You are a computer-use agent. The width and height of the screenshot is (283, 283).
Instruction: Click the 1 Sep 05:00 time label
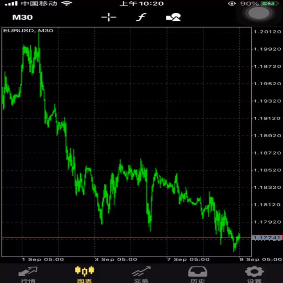[43, 259]
